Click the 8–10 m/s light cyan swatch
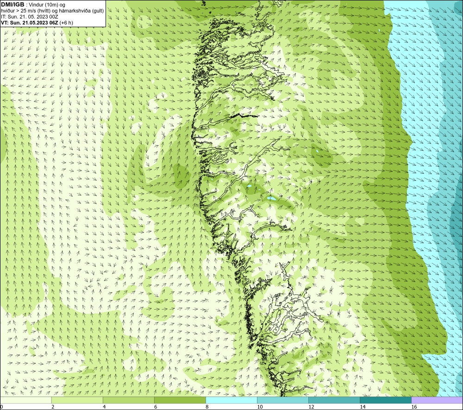The height and width of the screenshot is (410, 463). click(x=231, y=400)
